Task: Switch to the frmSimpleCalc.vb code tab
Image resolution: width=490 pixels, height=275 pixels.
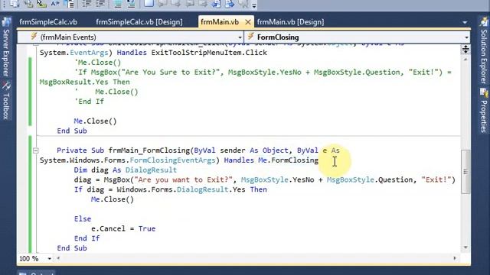Action: pyautogui.click(x=48, y=22)
